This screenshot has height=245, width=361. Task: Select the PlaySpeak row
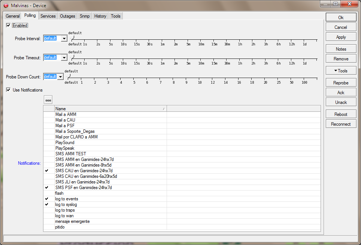coord(182,148)
